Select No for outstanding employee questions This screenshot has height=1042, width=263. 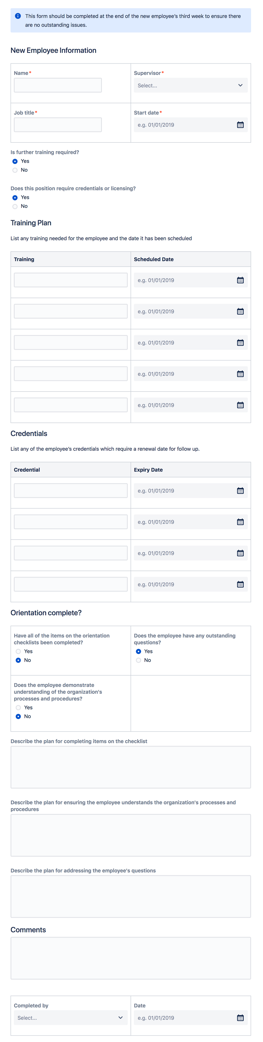[x=139, y=660]
